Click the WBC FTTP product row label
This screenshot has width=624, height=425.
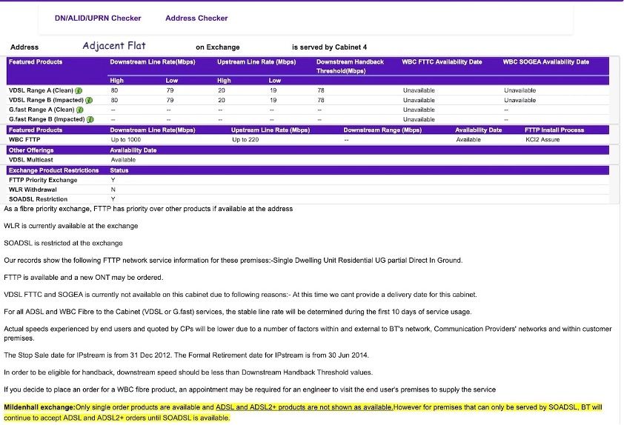pos(24,139)
